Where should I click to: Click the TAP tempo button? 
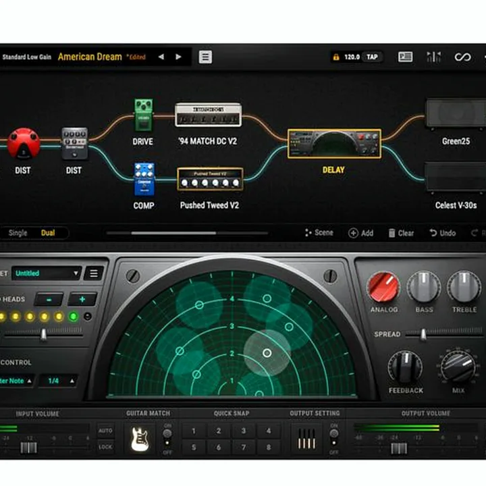pos(372,57)
